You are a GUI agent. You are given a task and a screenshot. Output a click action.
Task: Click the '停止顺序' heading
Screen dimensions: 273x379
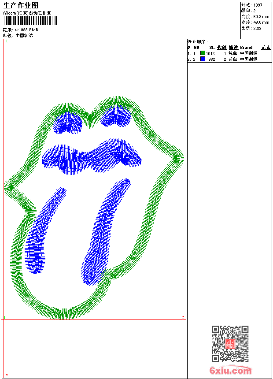point(197,41)
